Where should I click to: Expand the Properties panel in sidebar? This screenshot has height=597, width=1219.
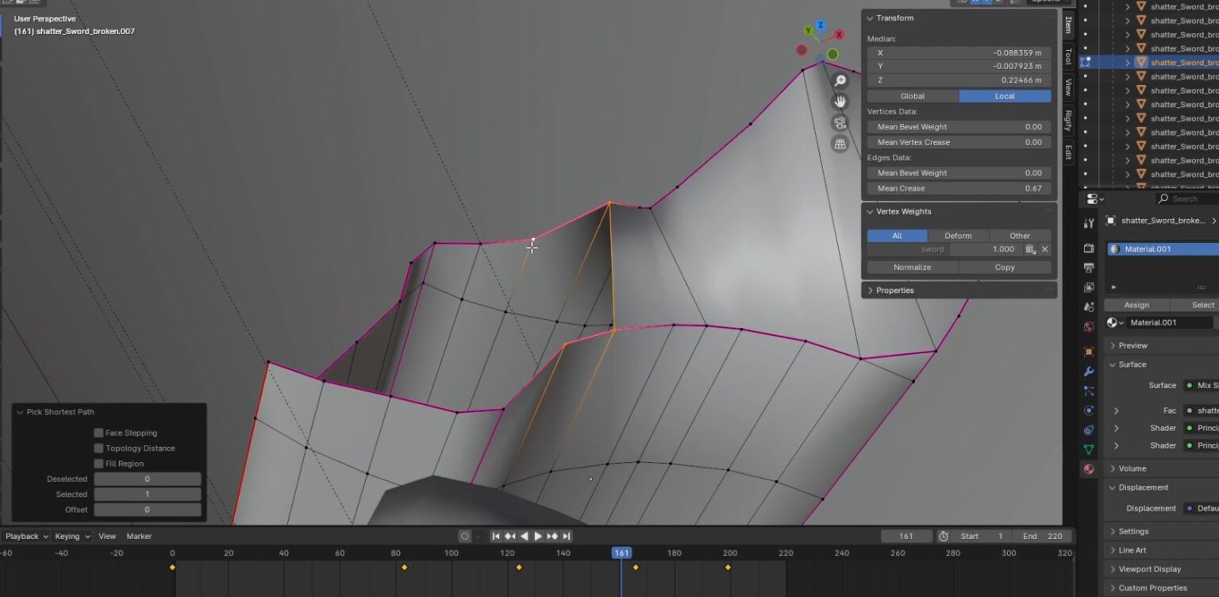tap(894, 291)
